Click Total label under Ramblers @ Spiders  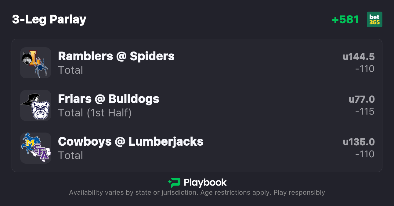click(x=70, y=70)
